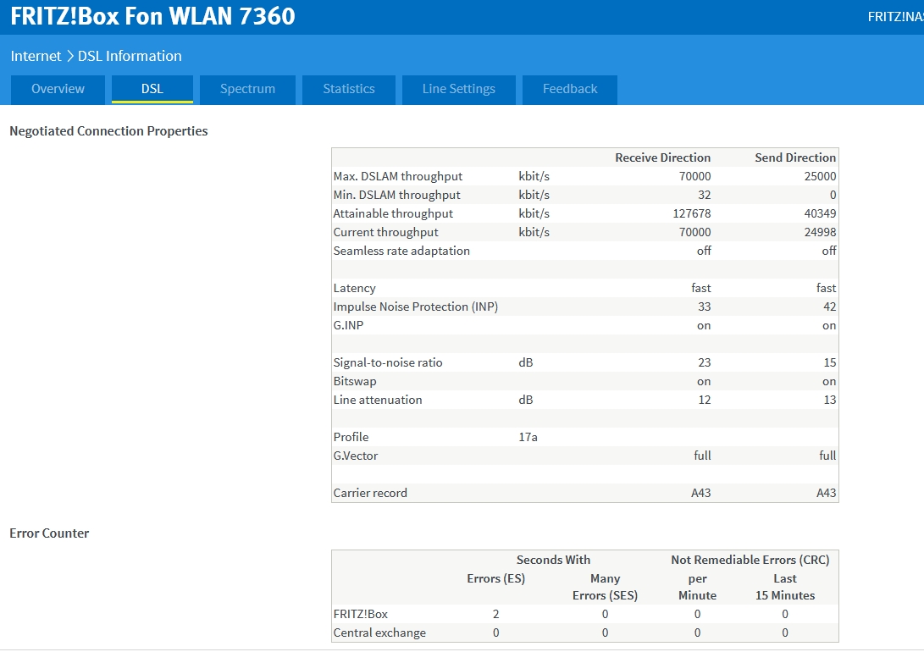Image resolution: width=924 pixels, height=663 pixels.
Task: Click the Carrier record row label
Action: click(370, 493)
